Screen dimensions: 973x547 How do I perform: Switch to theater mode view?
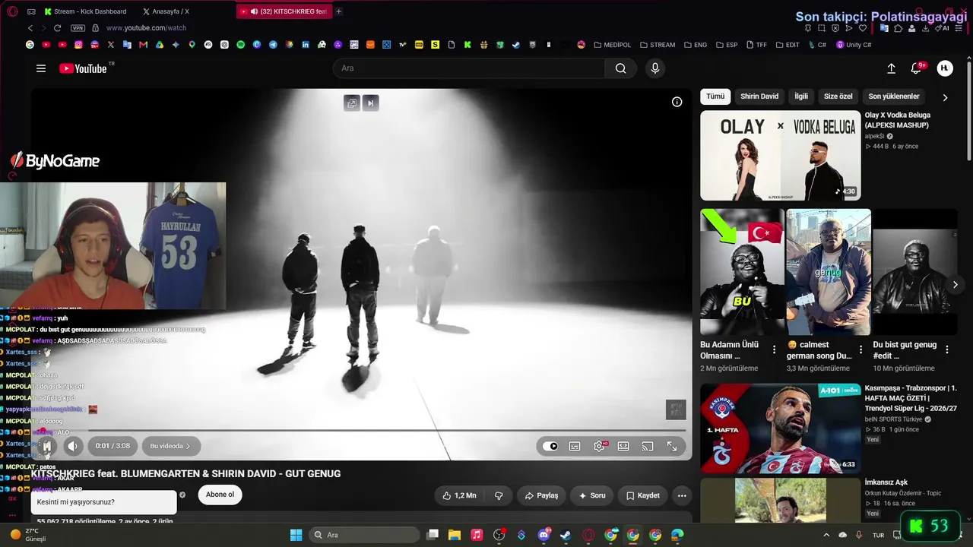[x=623, y=446]
